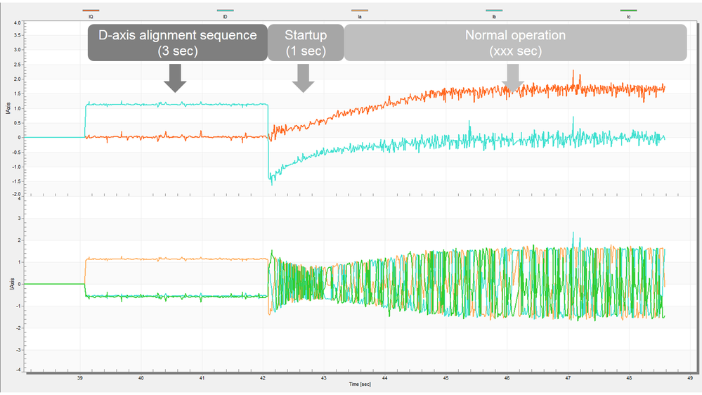This screenshot has height=395, width=702.
Task: Click the upper chart IAxis vertical label
Action: [8, 108]
